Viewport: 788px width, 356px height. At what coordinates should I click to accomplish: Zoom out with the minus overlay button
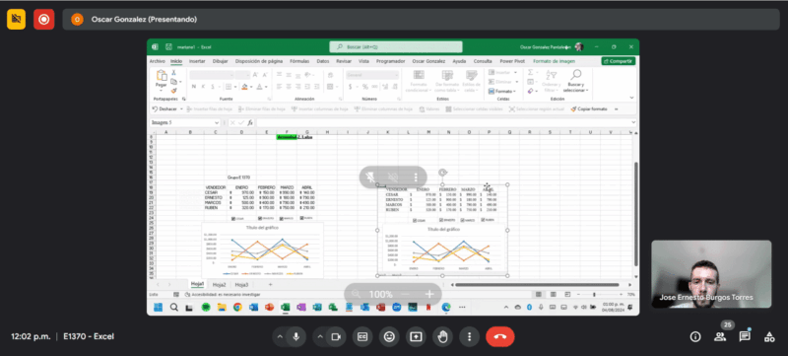(405, 294)
